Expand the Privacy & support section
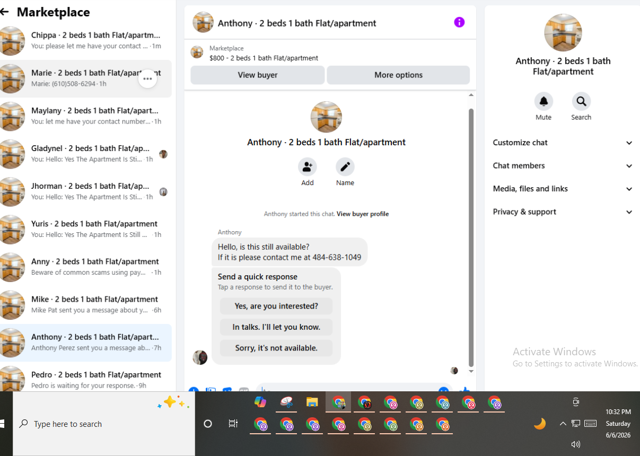The width and height of the screenshot is (640, 456). pos(563,212)
